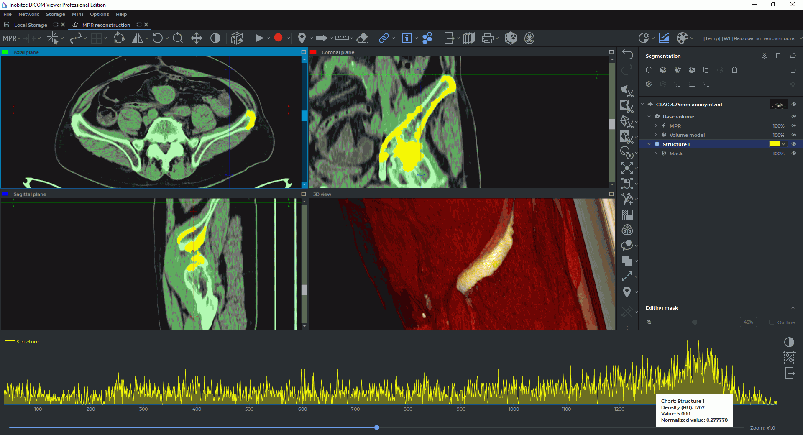The height and width of the screenshot is (435, 803).
Task: Enable the Outline checkbox
Action: (x=772, y=322)
